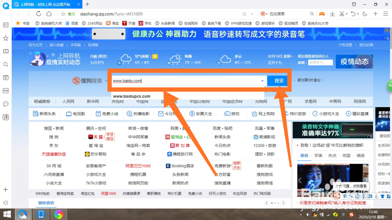Collapse the left sidebar

point(6,202)
